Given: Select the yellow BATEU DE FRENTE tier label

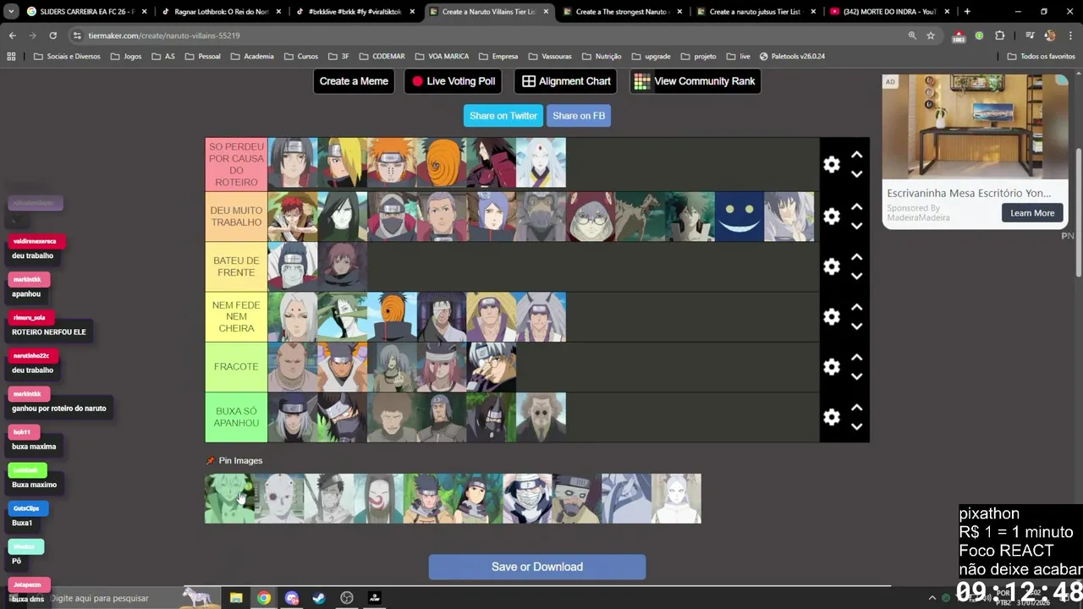Looking at the screenshot, I should [236, 266].
